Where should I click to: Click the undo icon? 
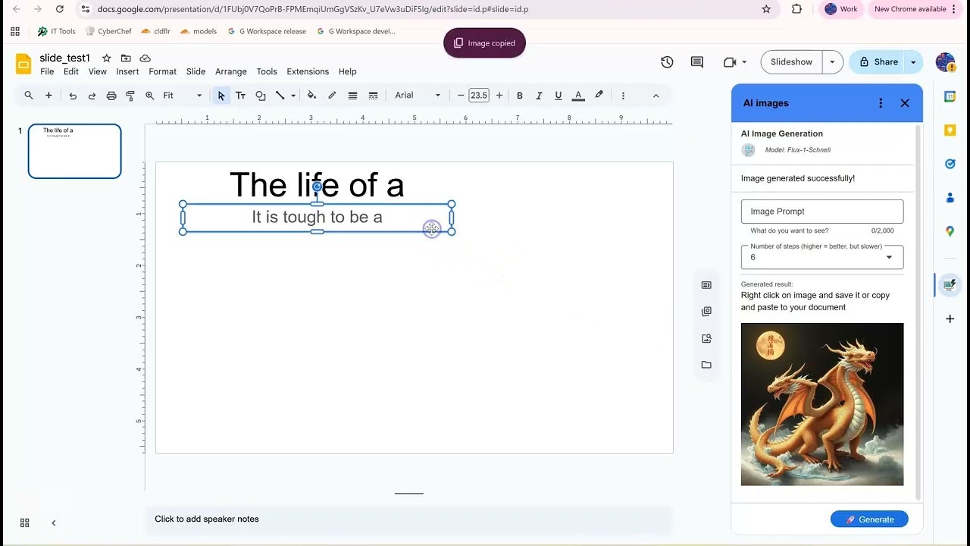point(73,96)
